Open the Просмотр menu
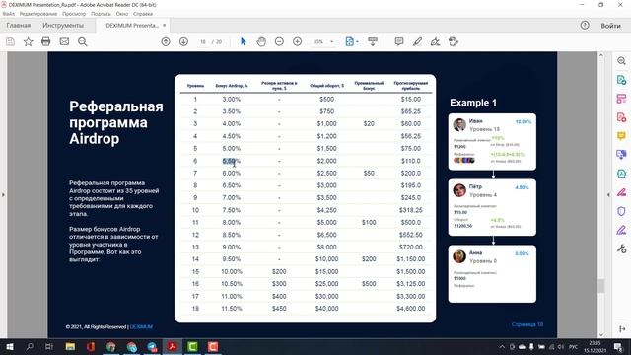Image resolution: width=631 pixels, height=355 pixels. [x=74, y=14]
